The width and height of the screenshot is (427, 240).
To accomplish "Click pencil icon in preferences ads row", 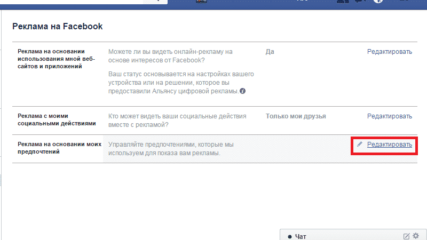I will tap(360, 144).
